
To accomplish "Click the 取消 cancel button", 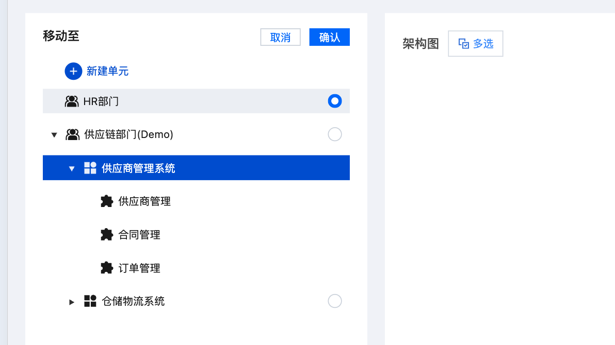I will point(280,37).
